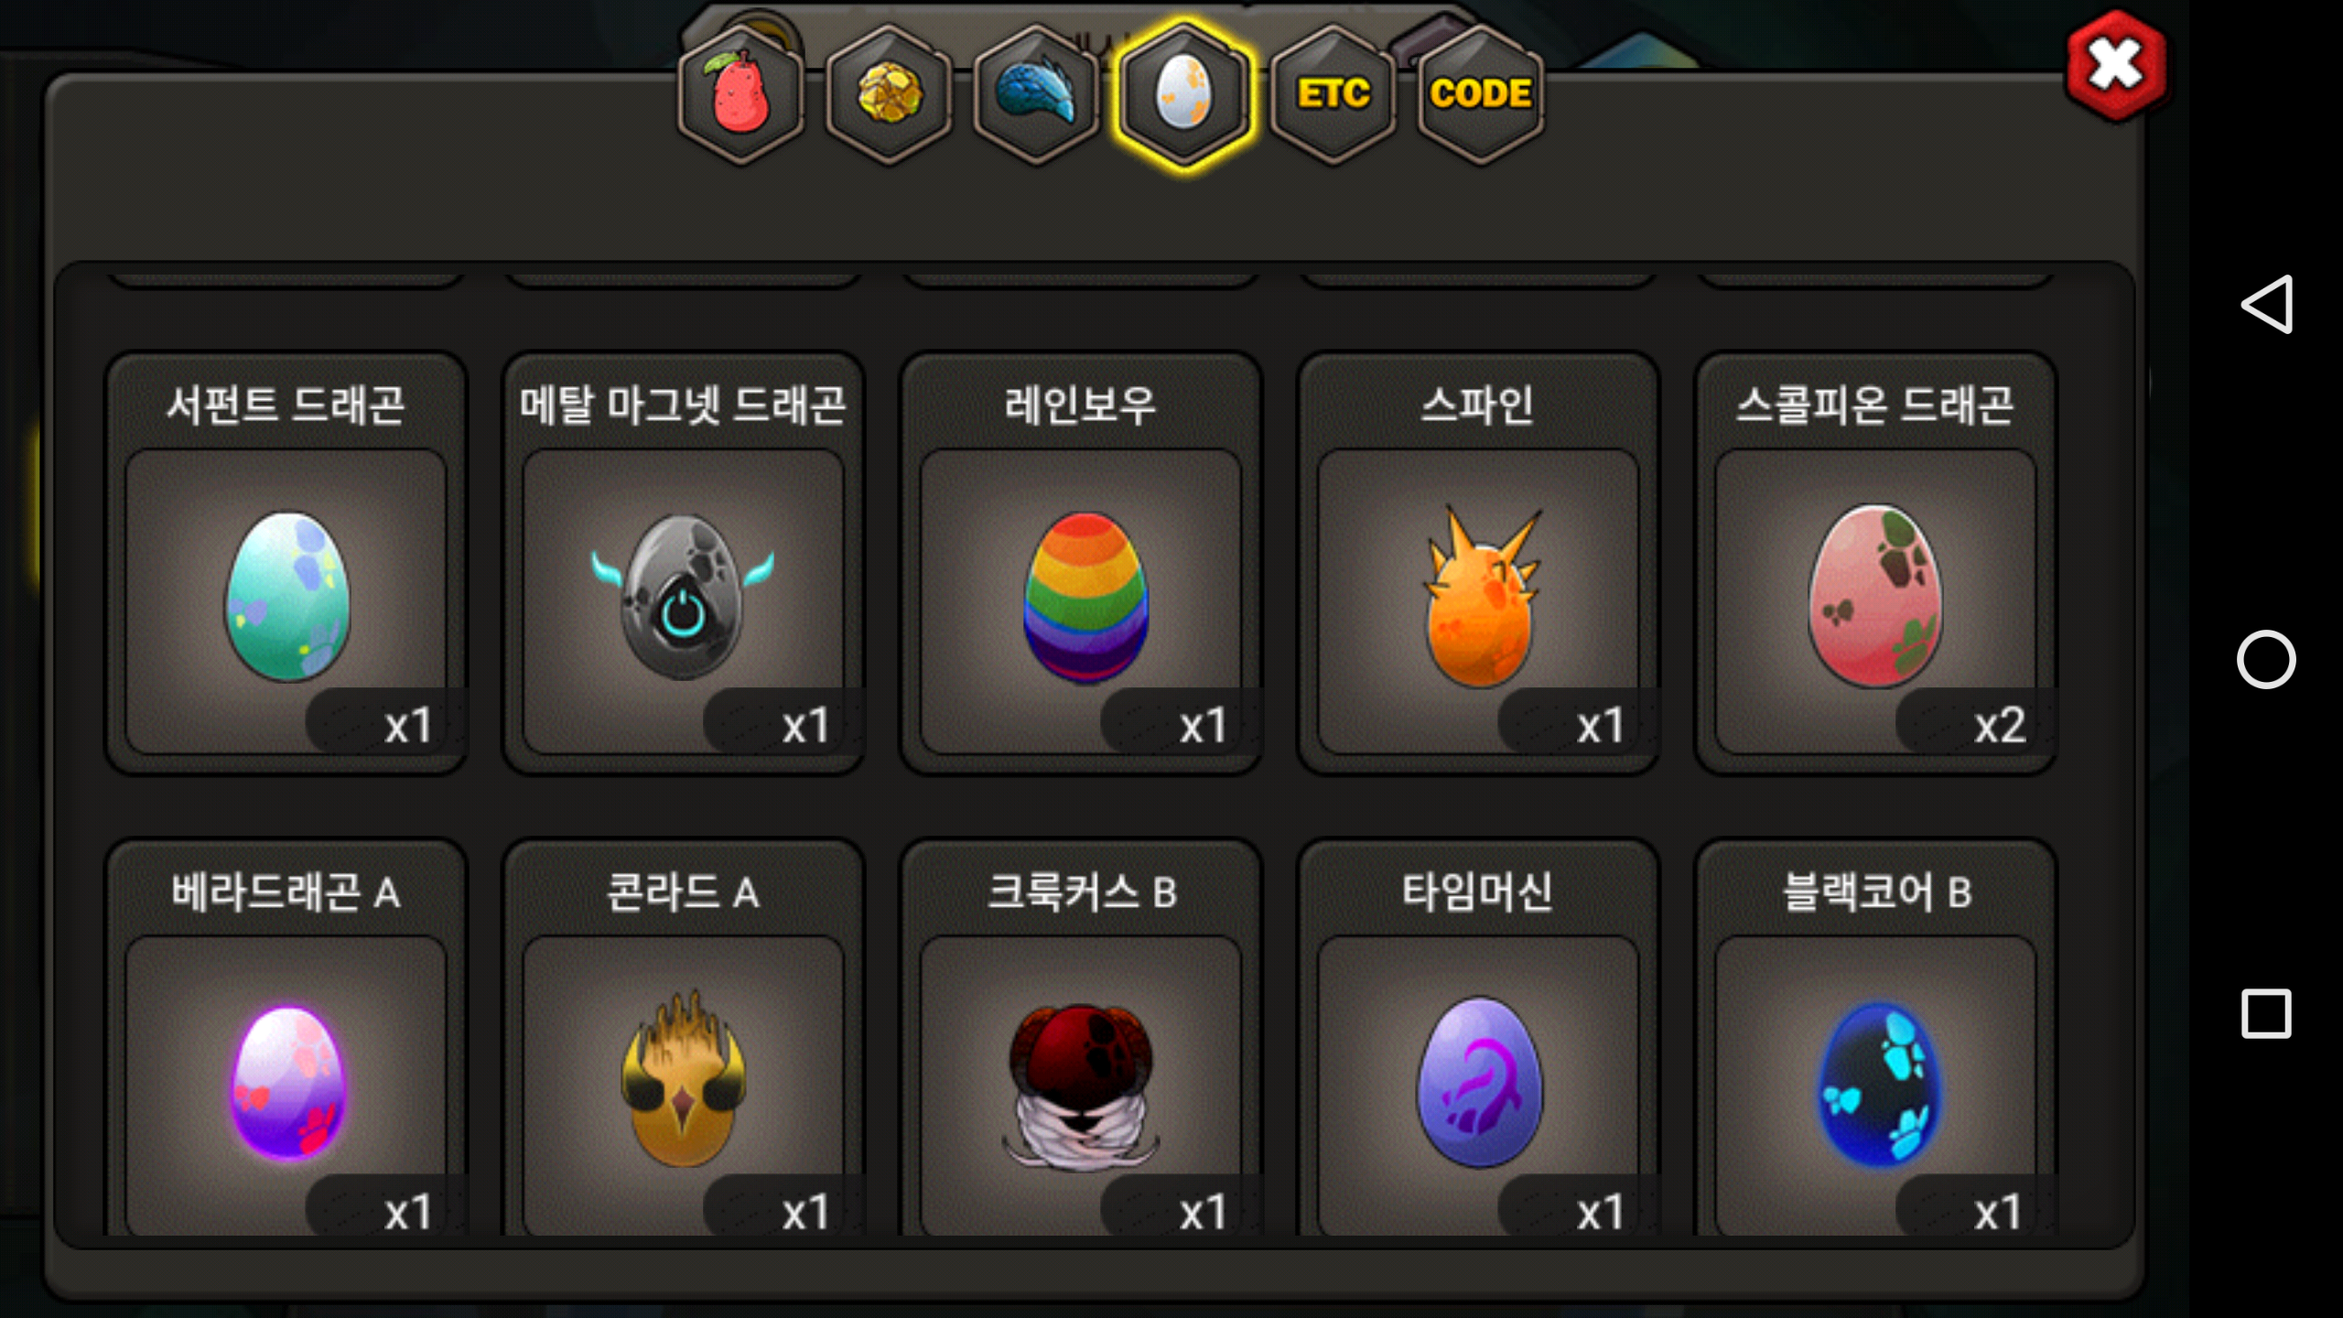Tap the Android back triangle button
This screenshot has height=1318, width=2343.
click(x=2266, y=304)
